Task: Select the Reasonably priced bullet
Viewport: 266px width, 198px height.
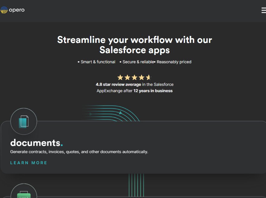Action: 173,62
